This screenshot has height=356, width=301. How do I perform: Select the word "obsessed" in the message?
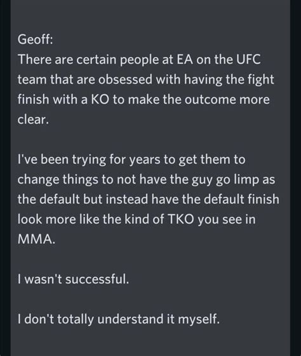(x=126, y=80)
